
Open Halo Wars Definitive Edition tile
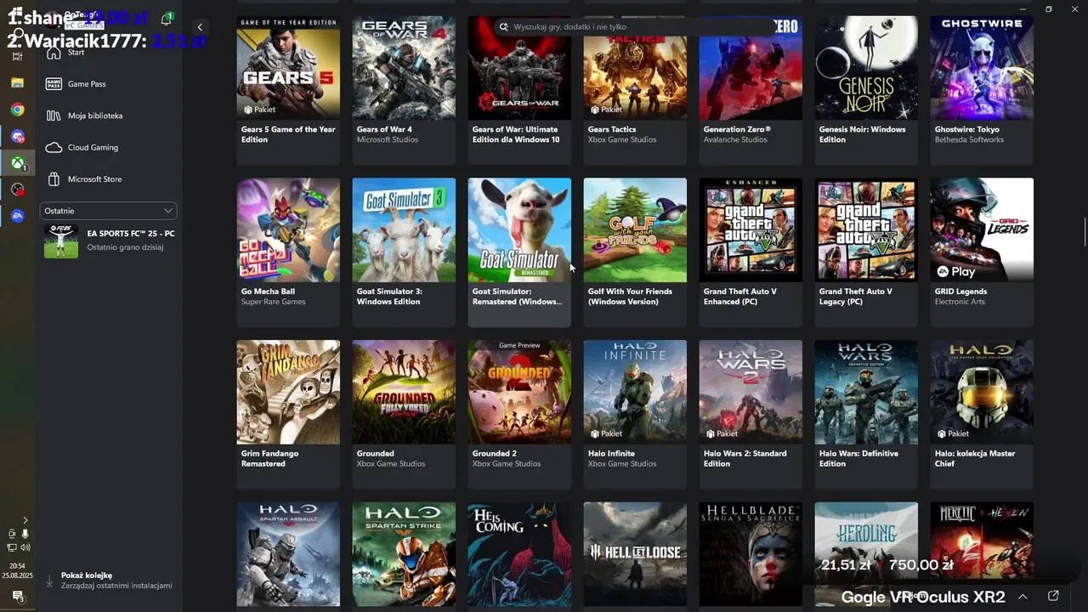click(x=866, y=414)
